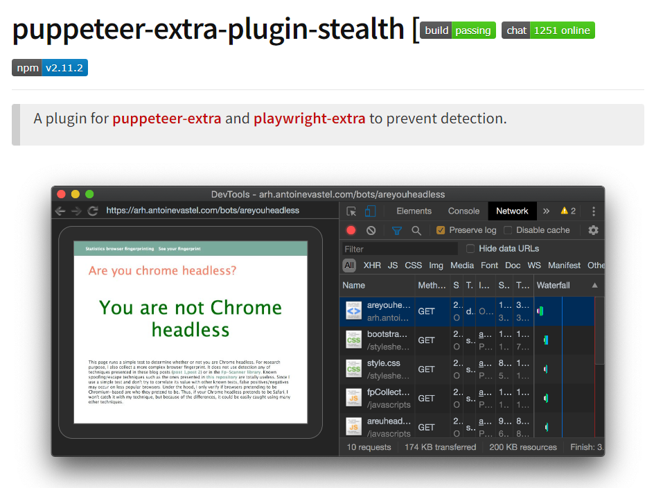Image resolution: width=654 pixels, height=488 pixels.
Task: Toggle the blue filter funnel icon
Action: [x=397, y=230]
